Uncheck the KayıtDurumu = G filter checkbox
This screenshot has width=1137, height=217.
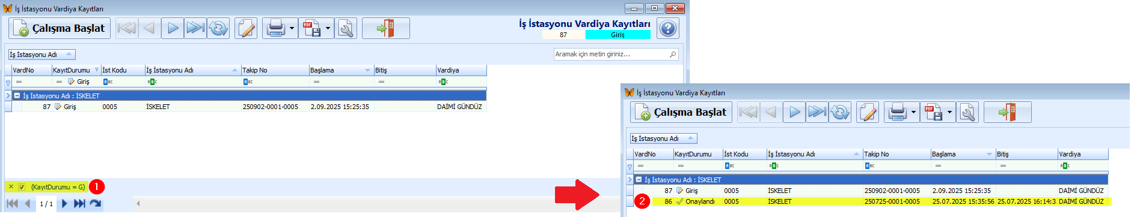(x=22, y=187)
